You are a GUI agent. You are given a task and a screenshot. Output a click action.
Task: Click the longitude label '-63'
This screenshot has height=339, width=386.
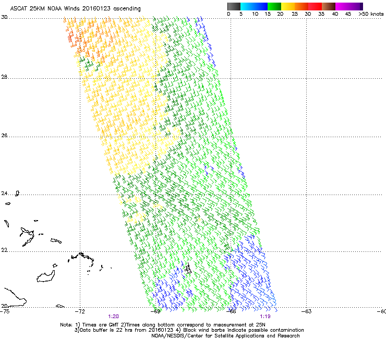click(307, 312)
